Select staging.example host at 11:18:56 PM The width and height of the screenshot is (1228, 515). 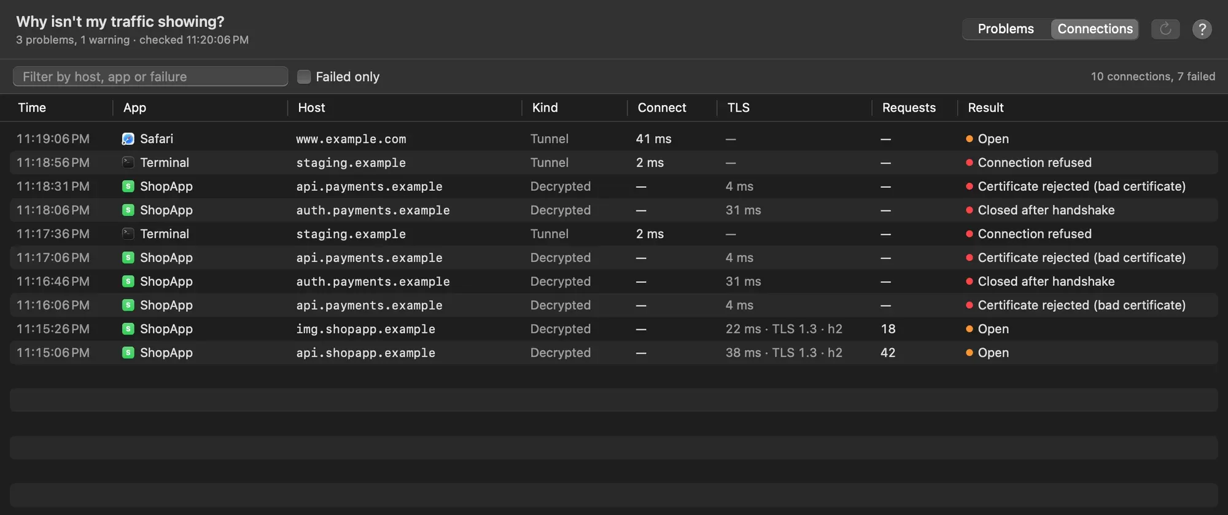pyautogui.click(x=351, y=163)
